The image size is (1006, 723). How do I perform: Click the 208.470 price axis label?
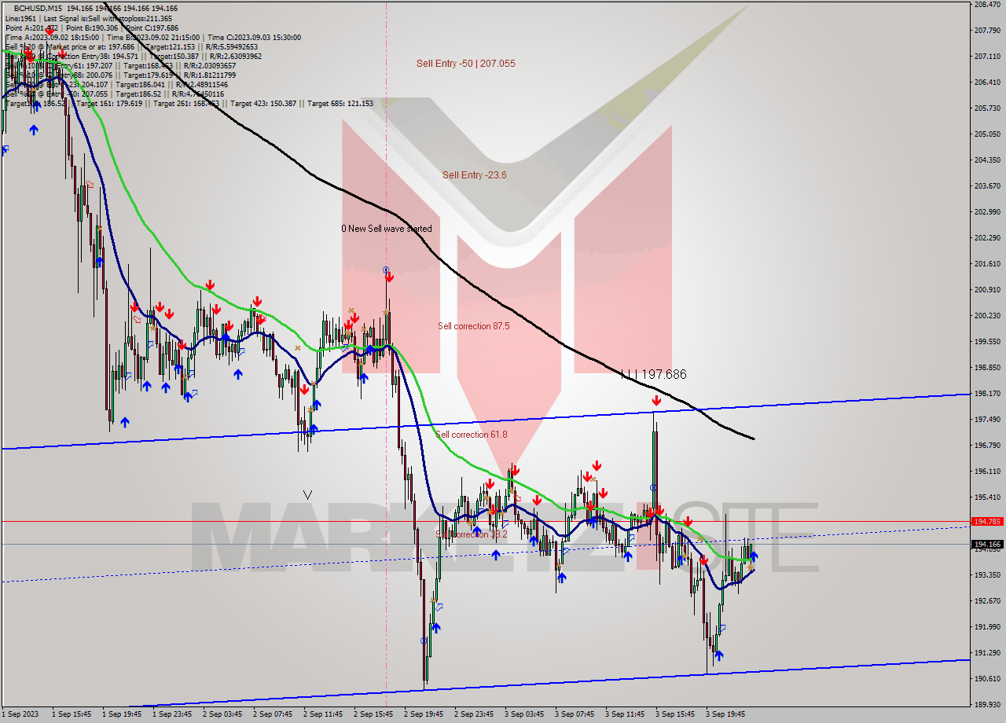coord(986,5)
